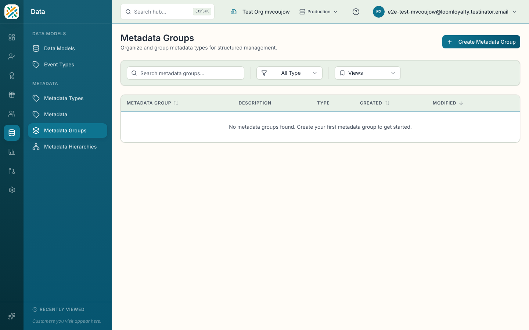The image size is (529, 330).
Task: Click the Ctrl+K shortcut badge
Action: coord(202,12)
